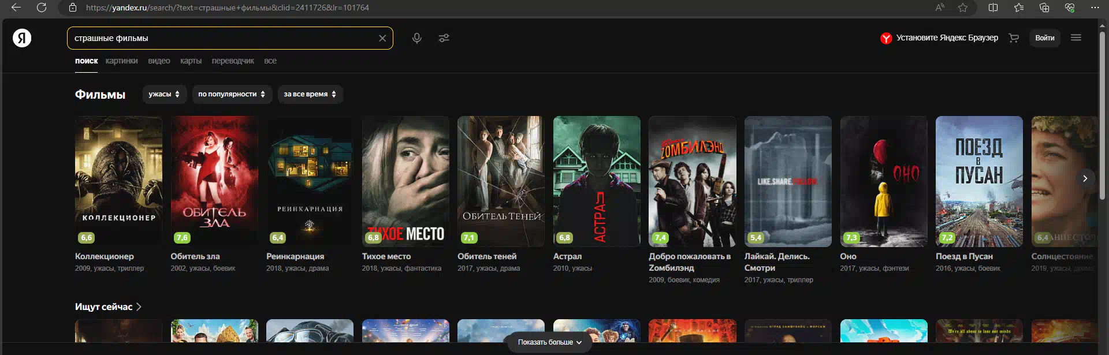Go to Yandex home via the logo
1109x355 pixels.
coord(22,38)
